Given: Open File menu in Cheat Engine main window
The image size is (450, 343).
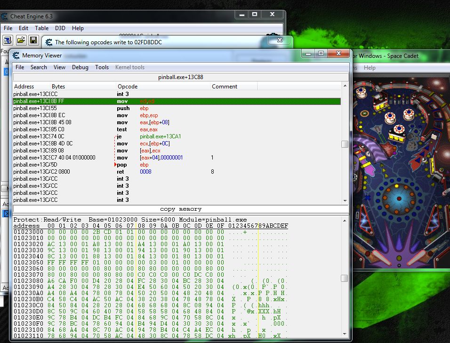Looking at the screenshot, I should [8, 28].
